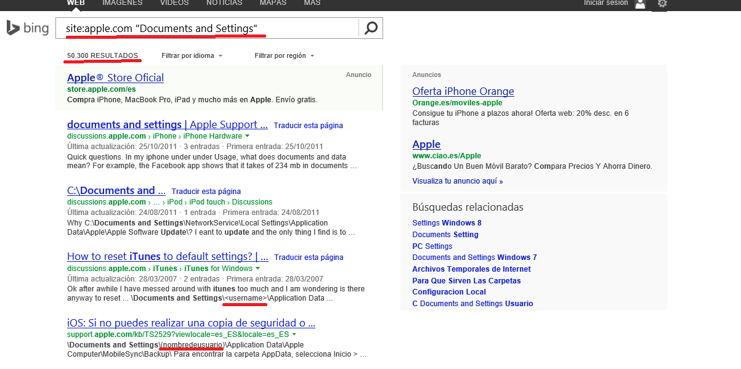The width and height of the screenshot is (741, 369).
Task: Click the Bing logo
Action: (28, 28)
